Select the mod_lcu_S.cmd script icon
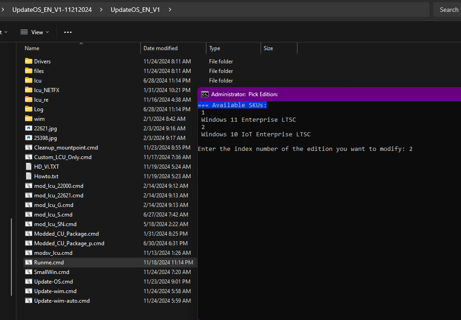The height and width of the screenshot is (320, 461). tap(29, 214)
